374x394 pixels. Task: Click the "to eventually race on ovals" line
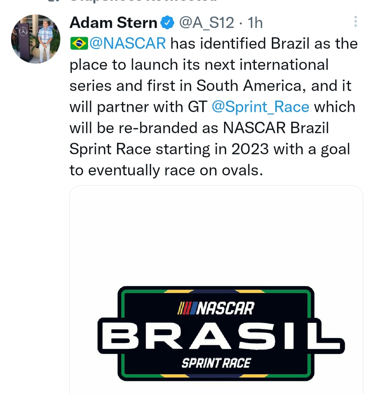(x=166, y=170)
